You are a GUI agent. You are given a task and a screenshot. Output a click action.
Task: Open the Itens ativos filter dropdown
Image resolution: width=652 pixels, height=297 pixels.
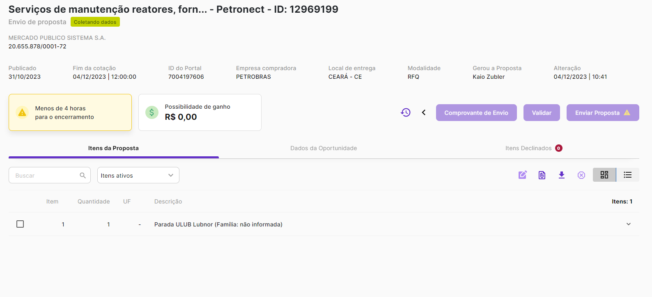(x=138, y=176)
